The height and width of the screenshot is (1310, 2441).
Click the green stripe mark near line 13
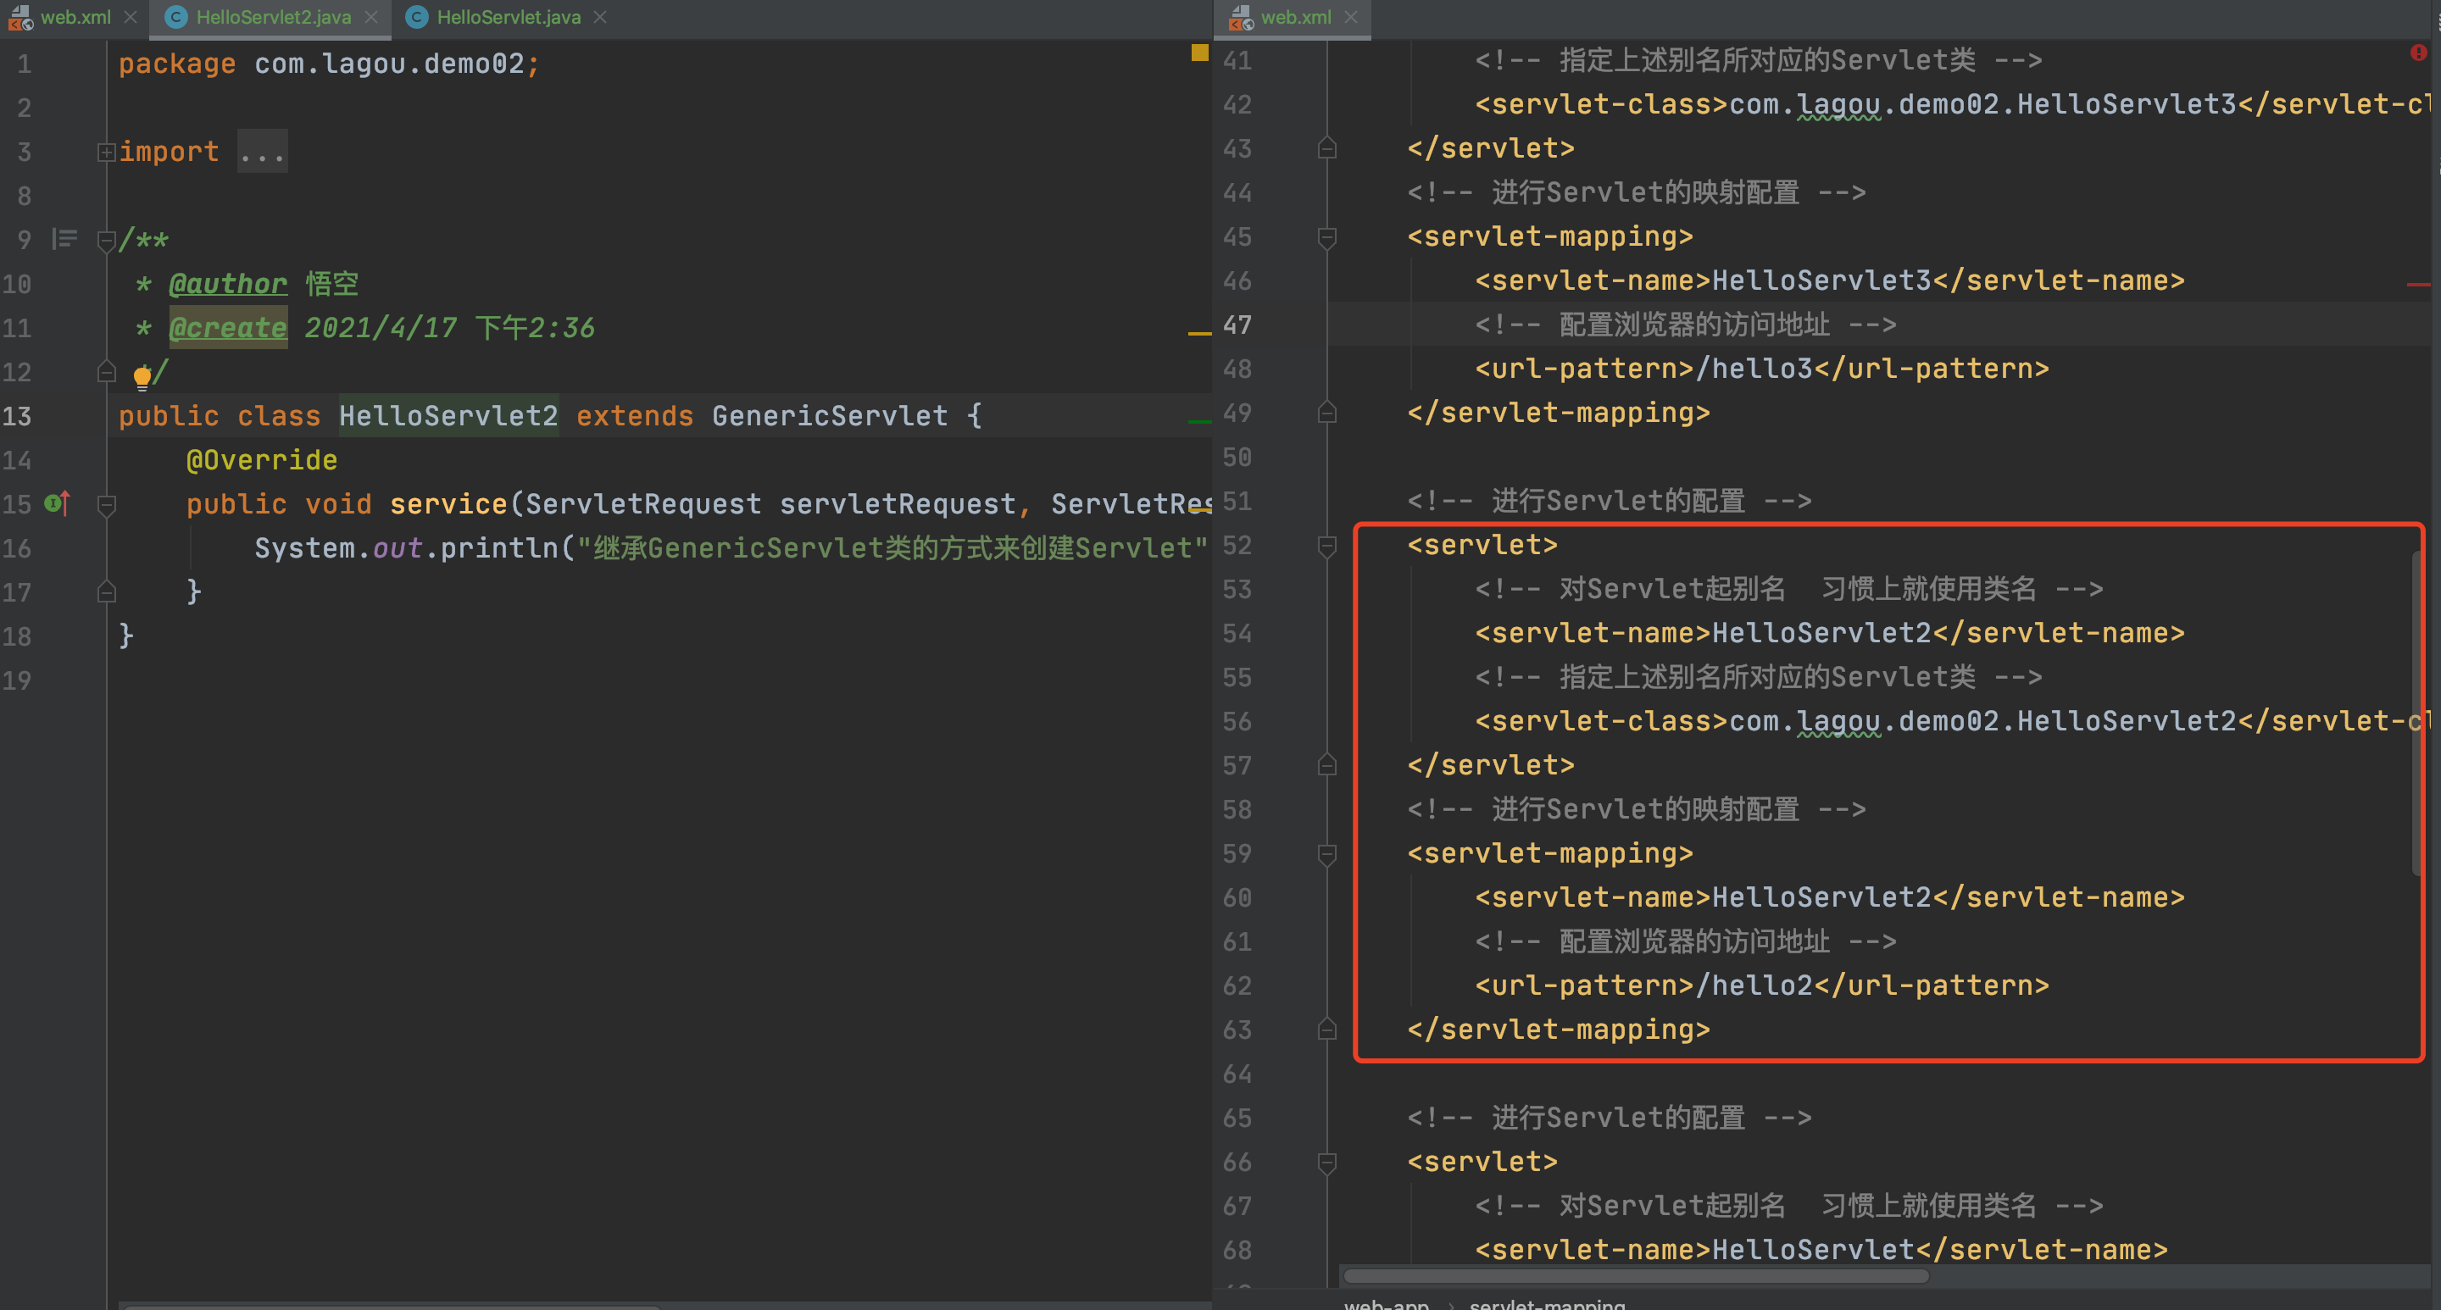click(1199, 421)
